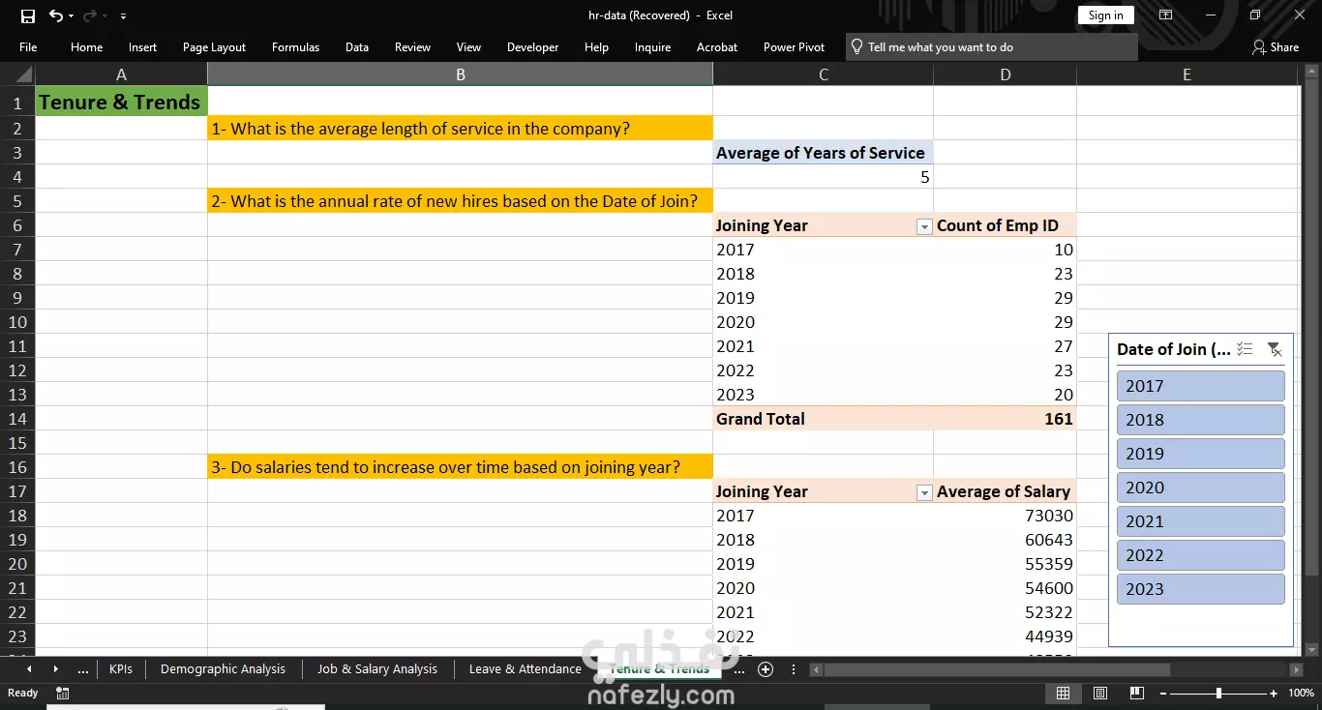Image resolution: width=1322 pixels, height=710 pixels.
Task: Select column B header
Action: [460, 74]
